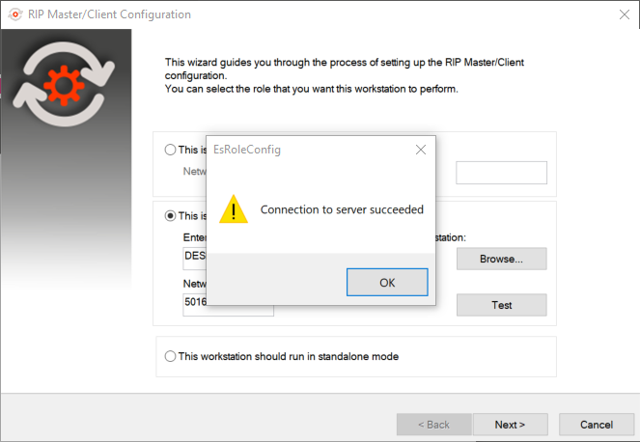Click the "Connection to server succeeded" message

point(342,209)
